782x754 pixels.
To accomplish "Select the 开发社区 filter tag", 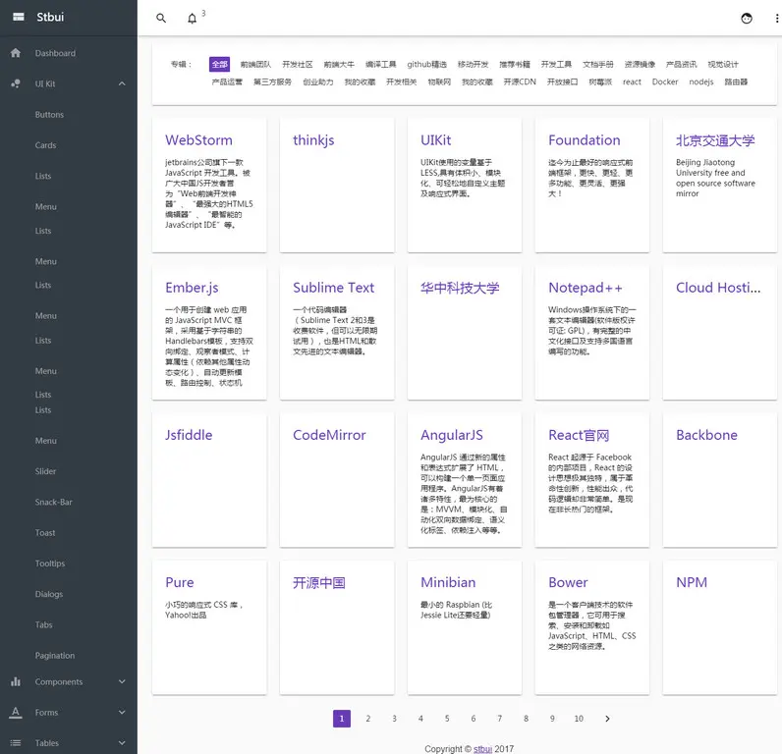I will point(298,64).
